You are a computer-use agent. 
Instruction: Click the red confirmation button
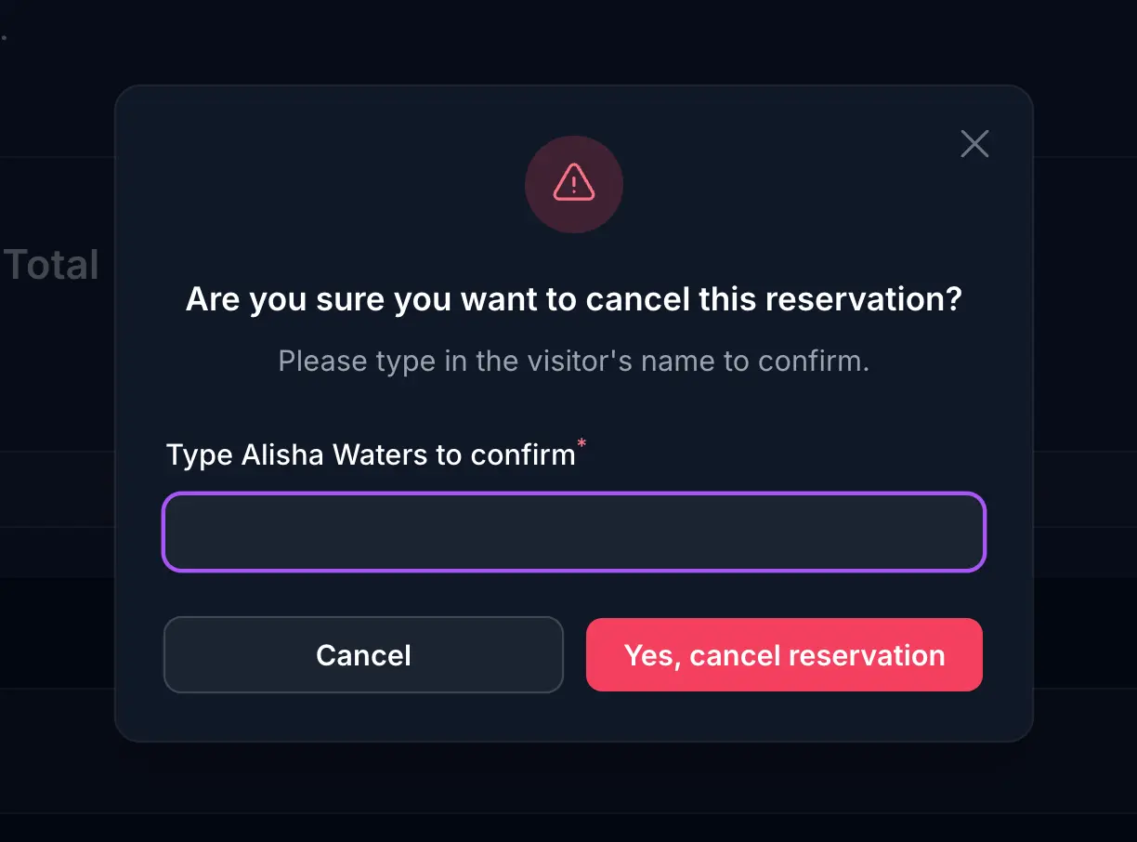(784, 655)
